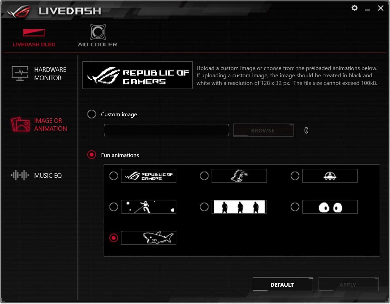This screenshot has height=304, width=390.
Task: Choose the dinosaur animation radio
Action: [204, 176]
